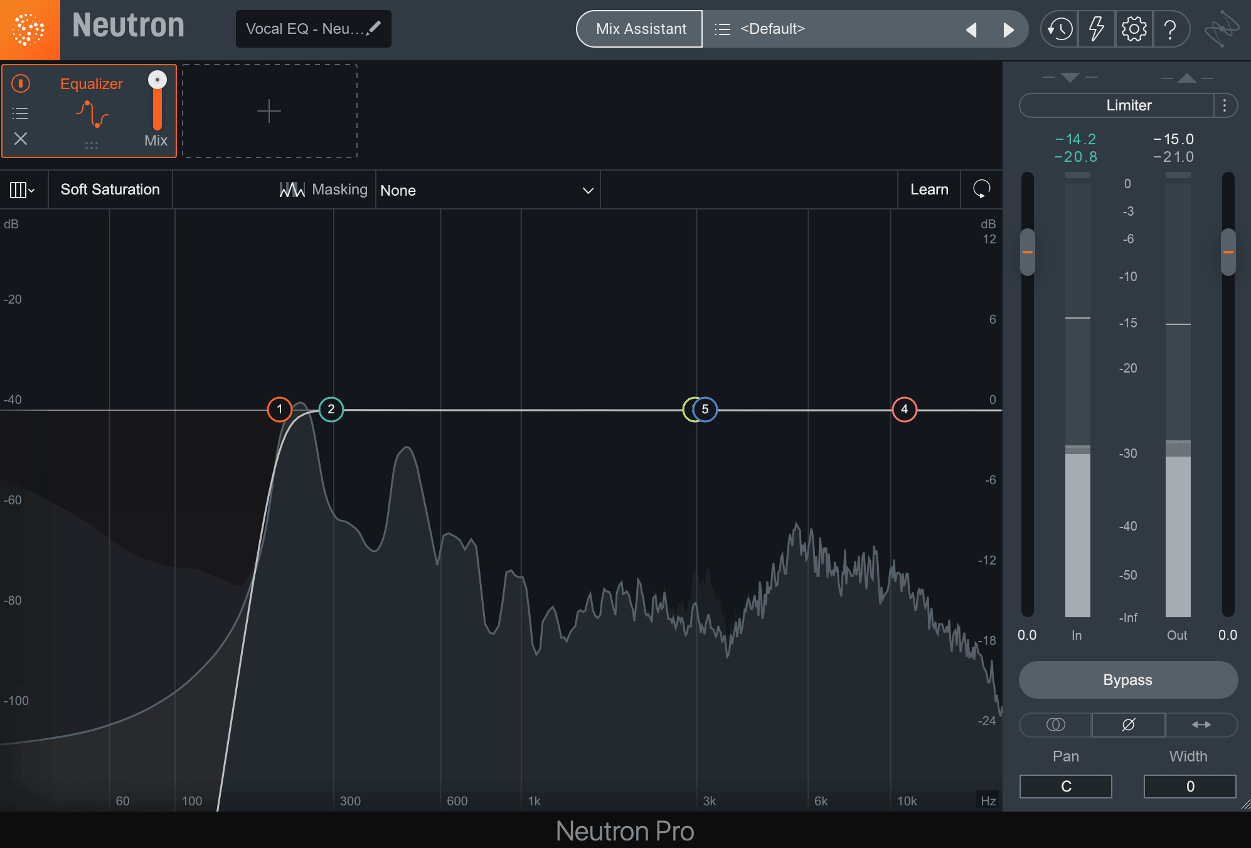
Task: Click the Learn button
Action: 929,189
